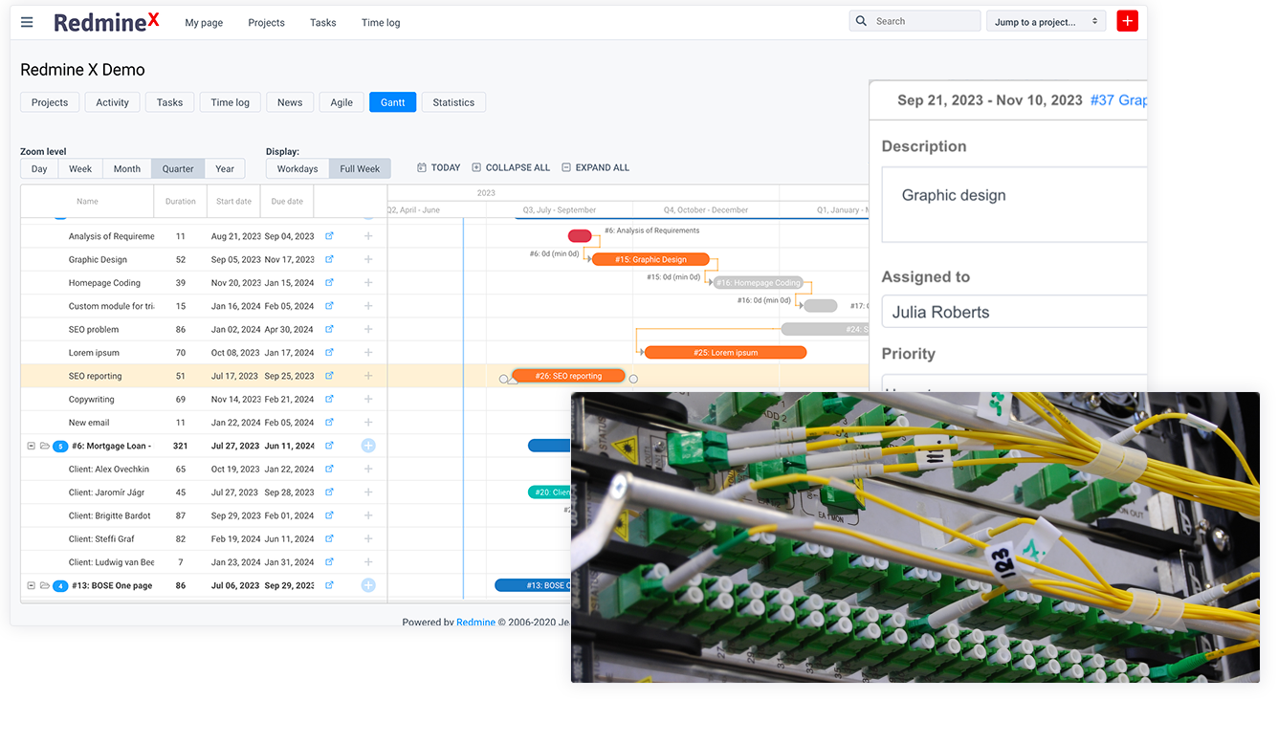
Task: Select the red Analysis of Requirements Gantt bar
Action: 580,235
